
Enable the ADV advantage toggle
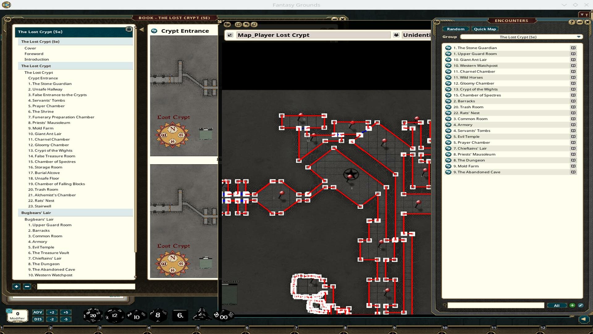(38, 312)
